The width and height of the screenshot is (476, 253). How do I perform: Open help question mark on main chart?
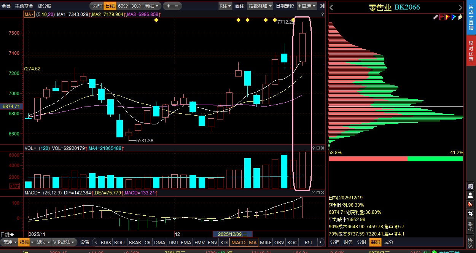click(323, 14)
